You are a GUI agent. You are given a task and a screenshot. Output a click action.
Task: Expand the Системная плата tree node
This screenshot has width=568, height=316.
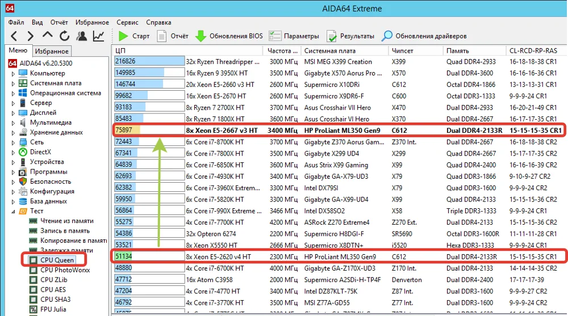(13, 83)
